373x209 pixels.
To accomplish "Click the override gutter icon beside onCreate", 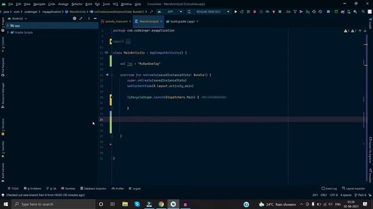I will (x=107, y=75).
